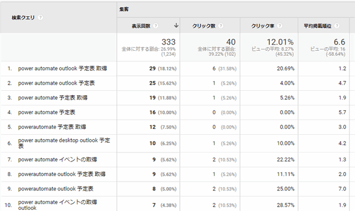355x211 pixels.
Task: Open query powerautomate 予定表 取得 in row 5
Action: (52, 127)
